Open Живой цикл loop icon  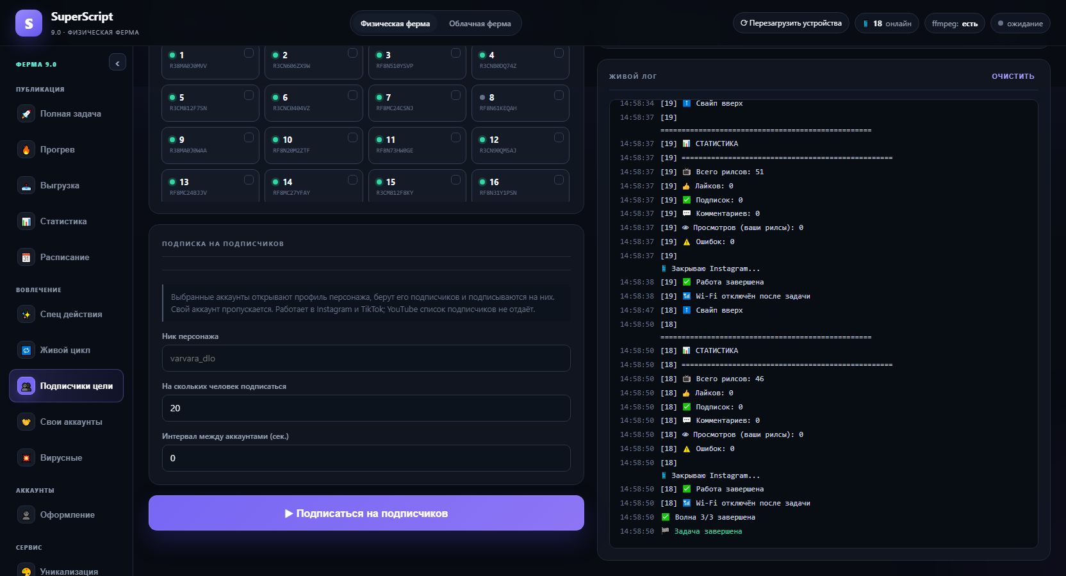pos(26,350)
